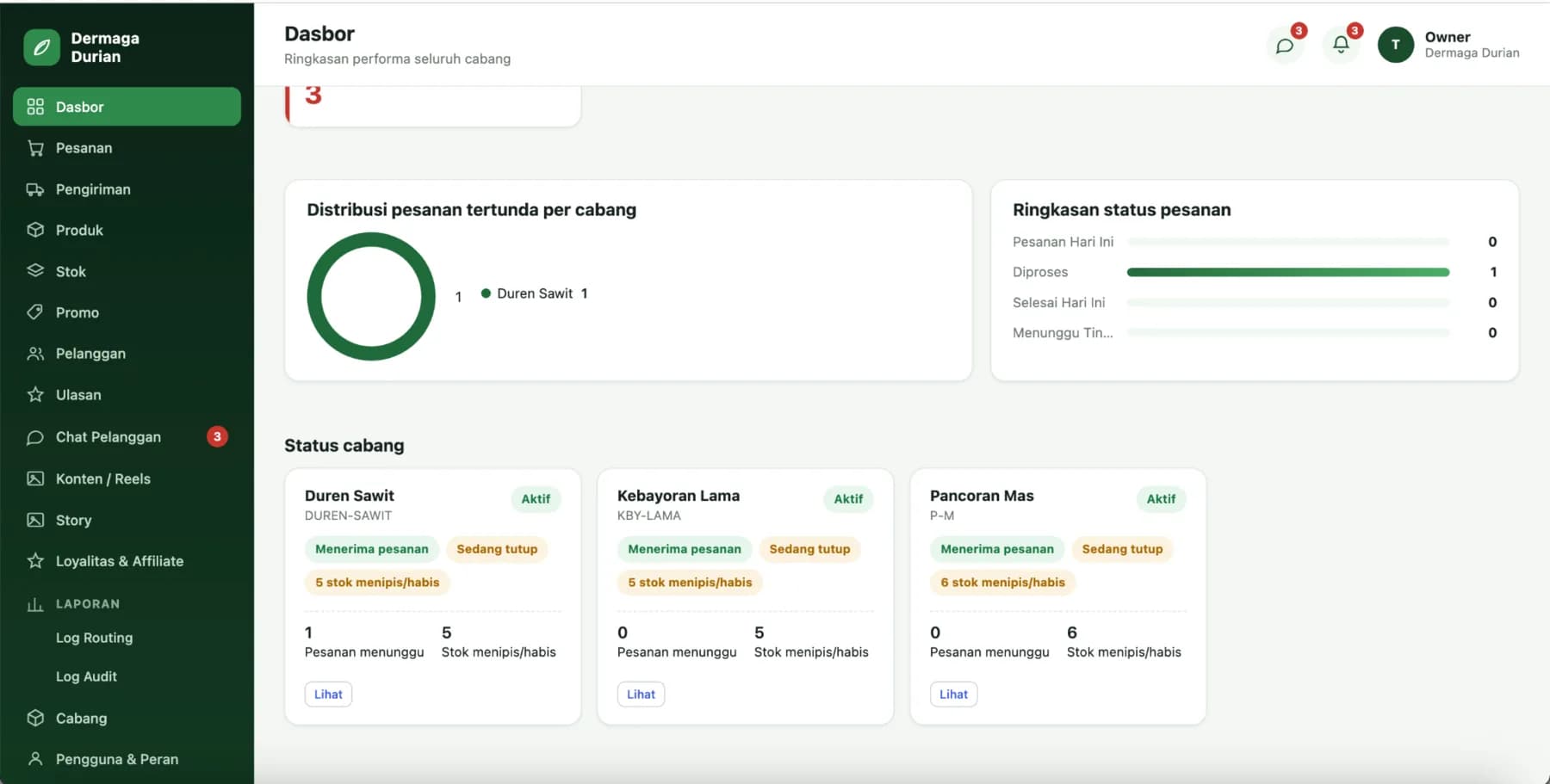Click the Lihat button for Duren Sawit
The height and width of the screenshot is (784, 1550).
coord(328,694)
